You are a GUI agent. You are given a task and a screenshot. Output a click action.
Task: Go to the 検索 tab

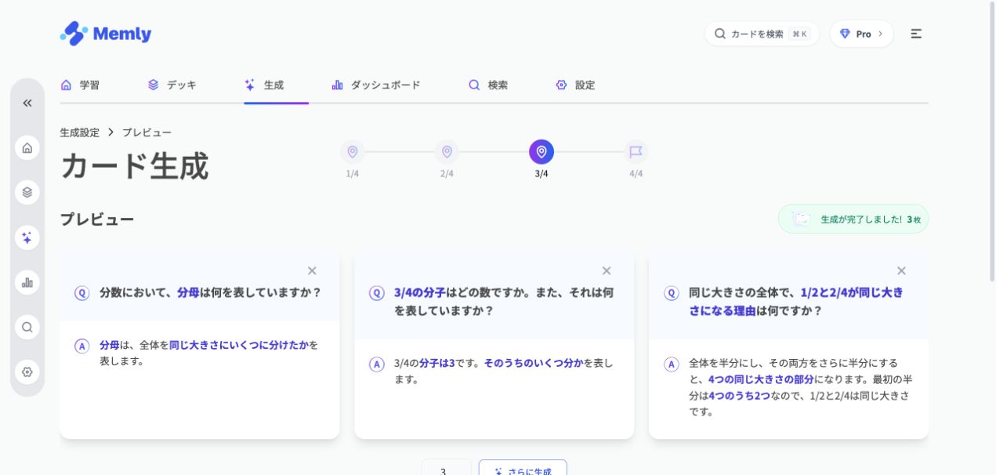pyautogui.click(x=488, y=85)
